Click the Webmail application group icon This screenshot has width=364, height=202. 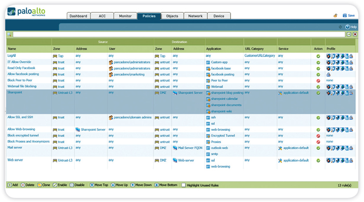coord(208,87)
